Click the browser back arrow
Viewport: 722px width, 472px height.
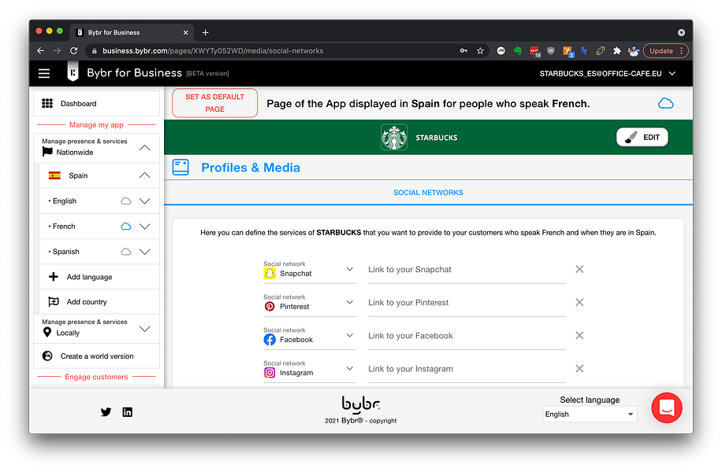[x=40, y=51]
